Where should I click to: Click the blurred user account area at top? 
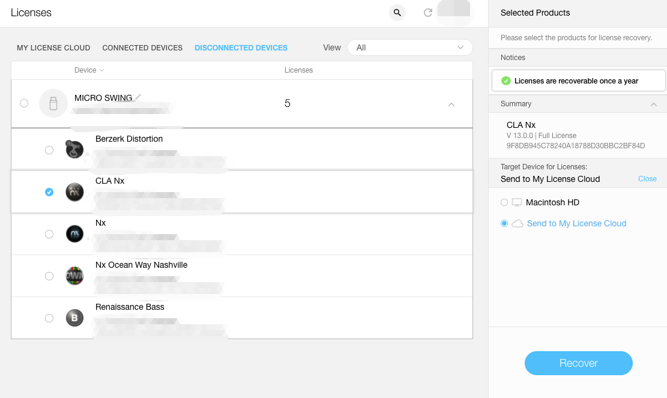point(454,8)
